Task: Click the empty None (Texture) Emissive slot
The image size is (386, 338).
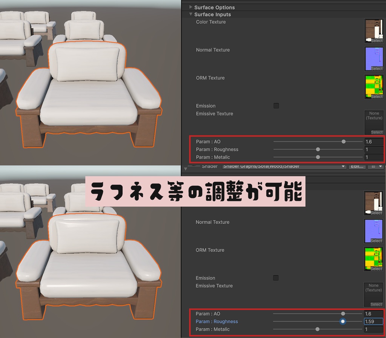Action: coord(374,119)
